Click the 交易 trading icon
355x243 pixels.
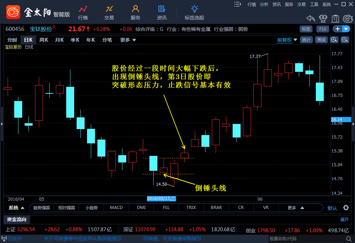pyautogui.click(x=109, y=9)
